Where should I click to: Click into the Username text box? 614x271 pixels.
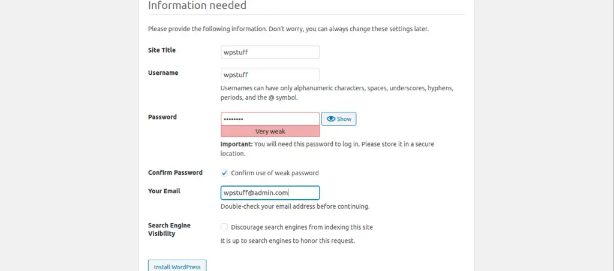click(270, 75)
